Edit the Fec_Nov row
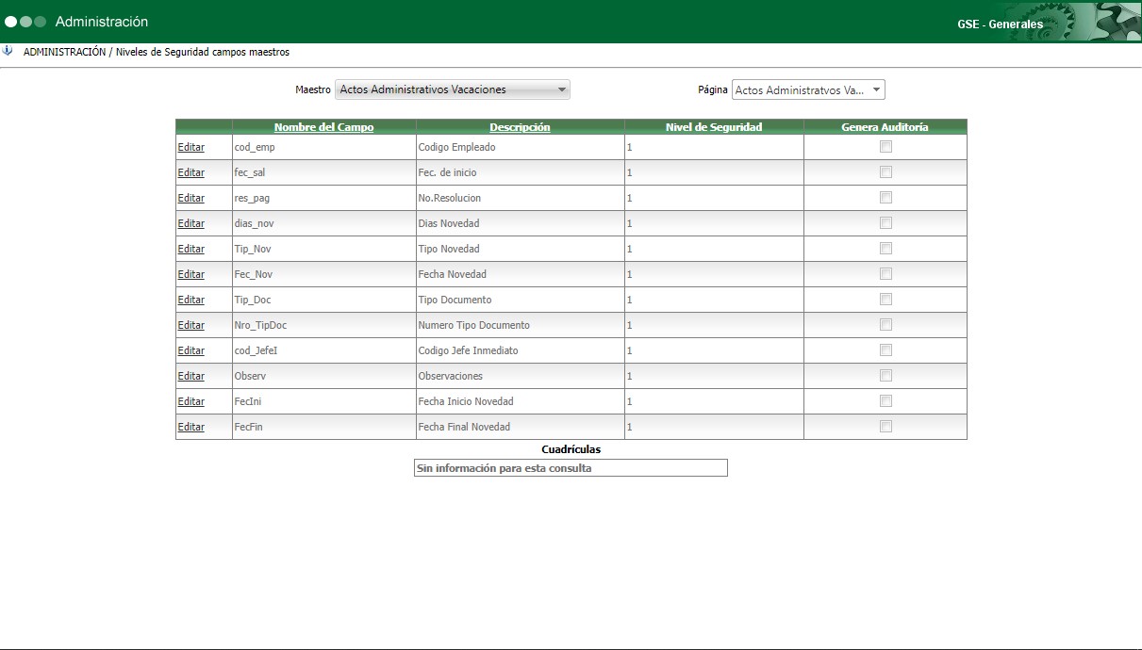Screen dimensions: 1142x650 [191, 274]
